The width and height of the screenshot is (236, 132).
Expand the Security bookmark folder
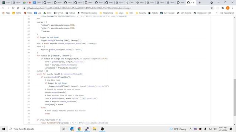(141, 13)
